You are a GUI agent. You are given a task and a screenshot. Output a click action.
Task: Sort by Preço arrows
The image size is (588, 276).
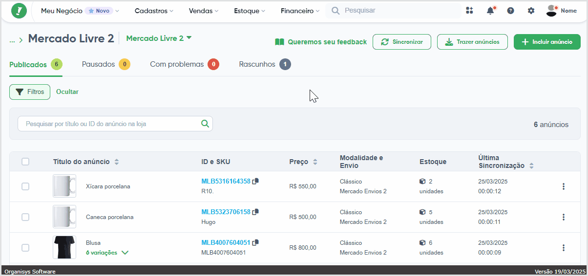(315, 162)
